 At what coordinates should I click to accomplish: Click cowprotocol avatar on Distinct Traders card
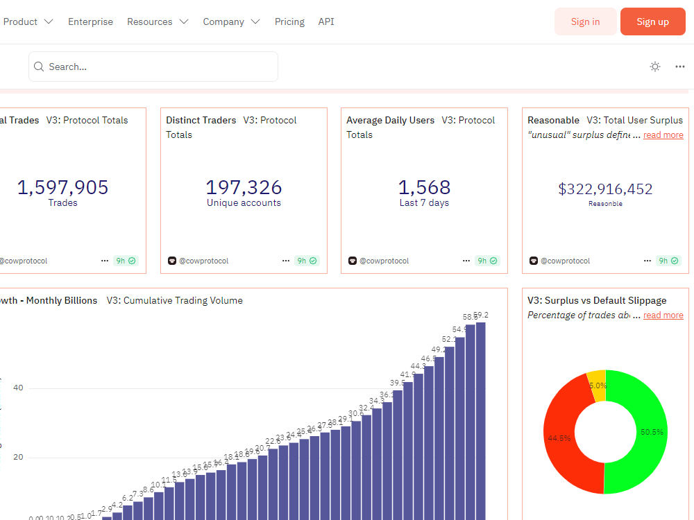[172, 261]
